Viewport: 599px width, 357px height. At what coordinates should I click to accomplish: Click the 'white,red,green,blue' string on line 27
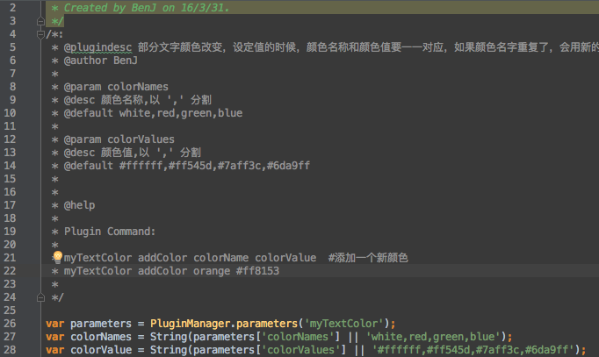click(x=433, y=337)
